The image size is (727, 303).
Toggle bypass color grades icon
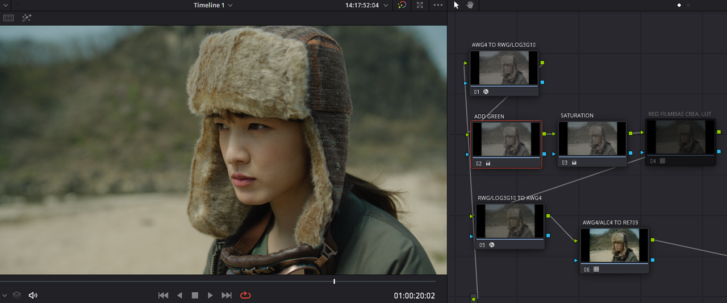pos(402,5)
